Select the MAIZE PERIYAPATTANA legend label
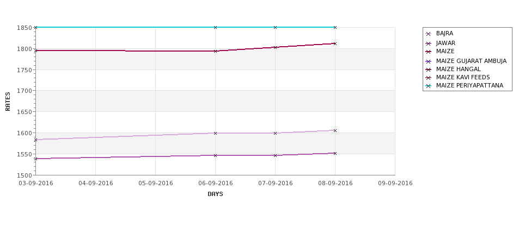Viewport: 531px width, 233px height. click(x=469, y=85)
